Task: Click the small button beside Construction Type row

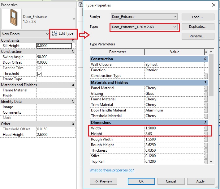Action: 206,76
